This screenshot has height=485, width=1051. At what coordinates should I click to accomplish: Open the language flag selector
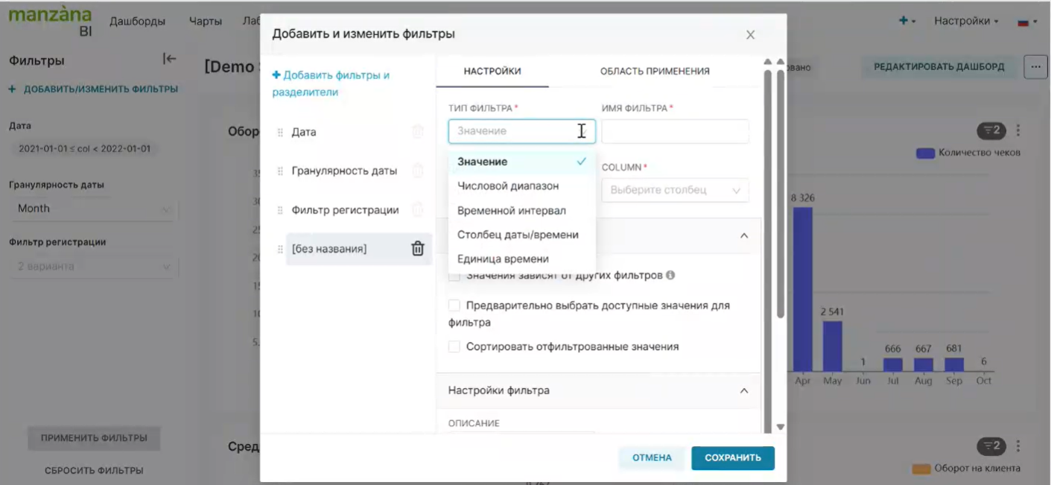(x=1027, y=22)
